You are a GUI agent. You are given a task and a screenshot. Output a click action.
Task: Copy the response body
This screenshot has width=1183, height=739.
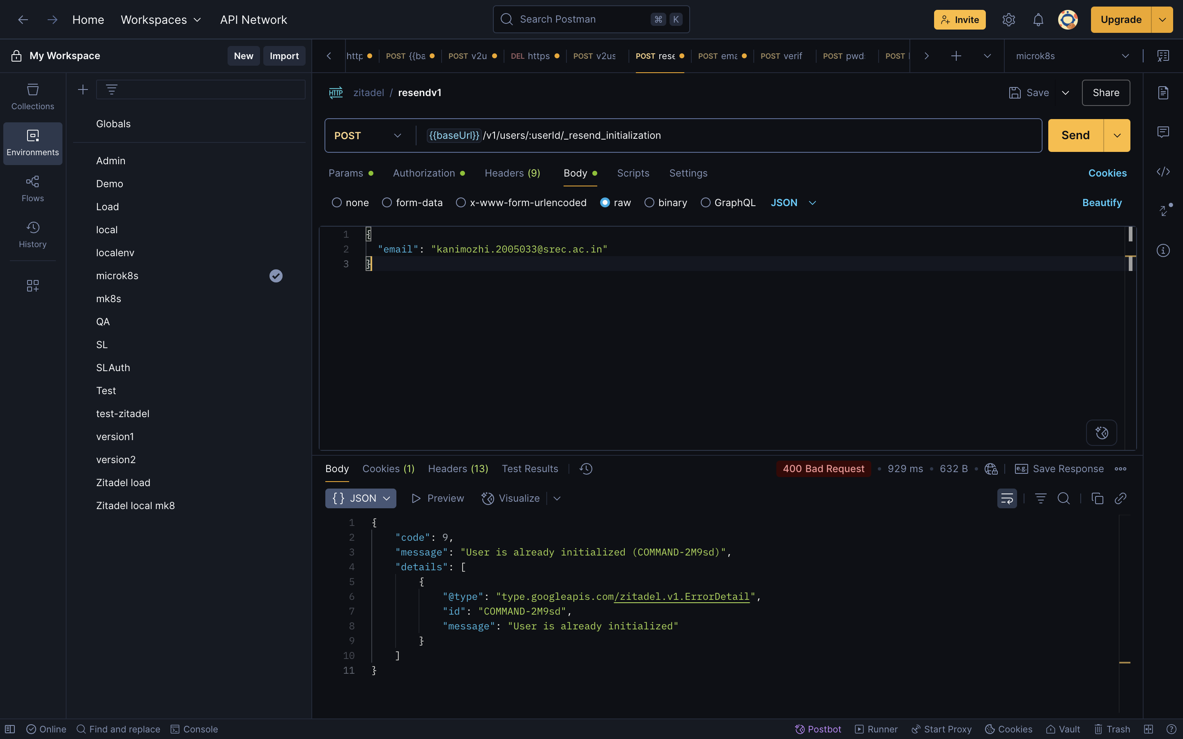[x=1098, y=498]
